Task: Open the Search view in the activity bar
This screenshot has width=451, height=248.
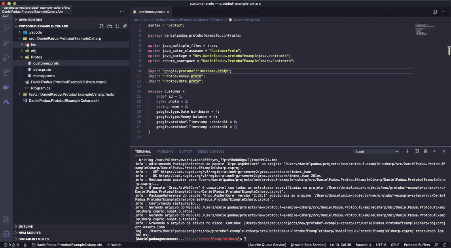Action: click(x=6, y=28)
